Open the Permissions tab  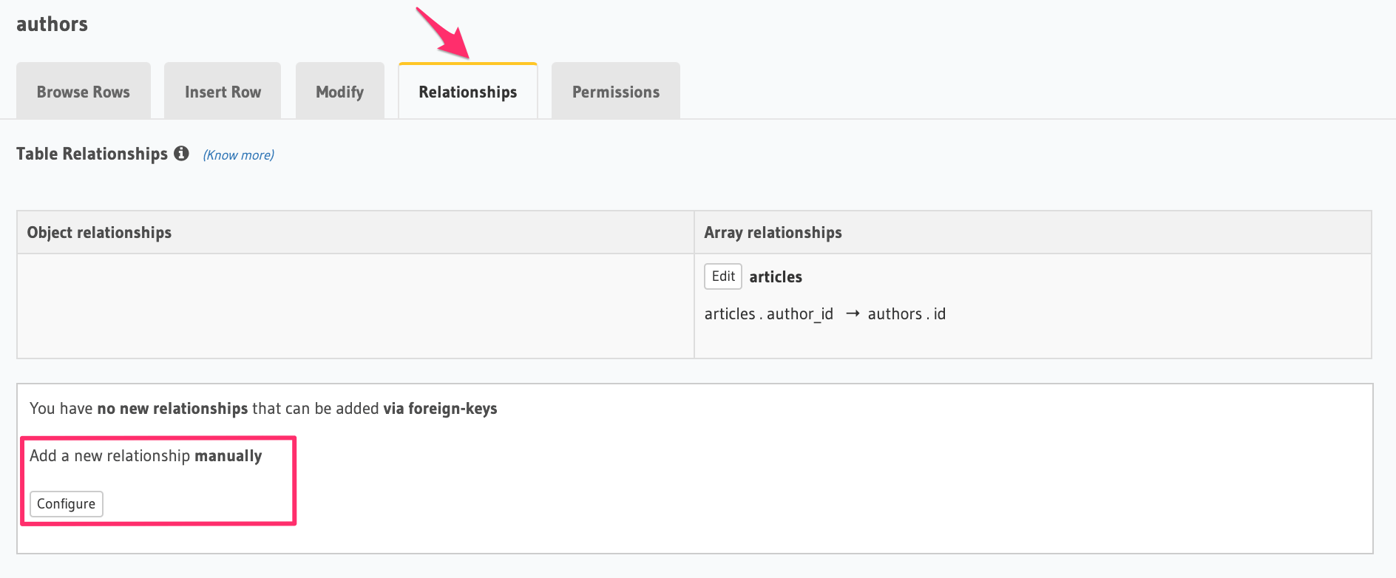tap(615, 92)
